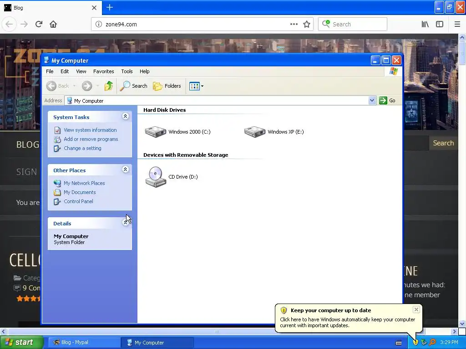
Task: Click the browser Search input field
Action: tap(353, 25)
